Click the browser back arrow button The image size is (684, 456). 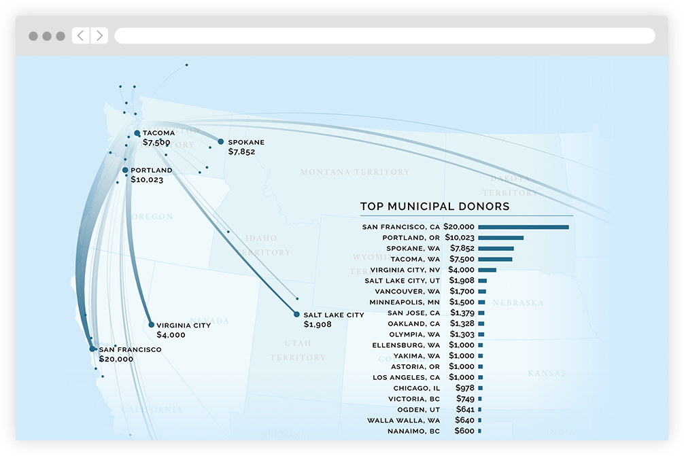point(81,36)
